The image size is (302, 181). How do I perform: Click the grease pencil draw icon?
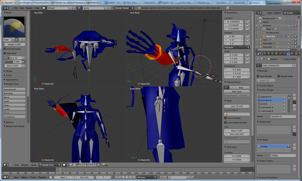(226, 88)
